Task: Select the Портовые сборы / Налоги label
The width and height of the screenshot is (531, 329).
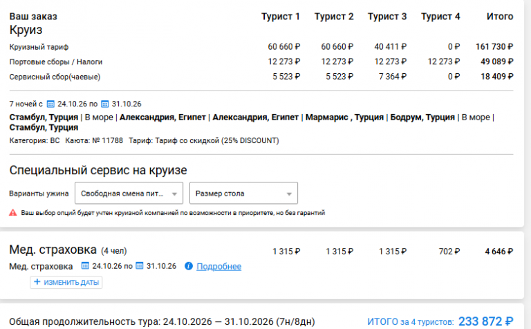Action: tap(56, 62)
